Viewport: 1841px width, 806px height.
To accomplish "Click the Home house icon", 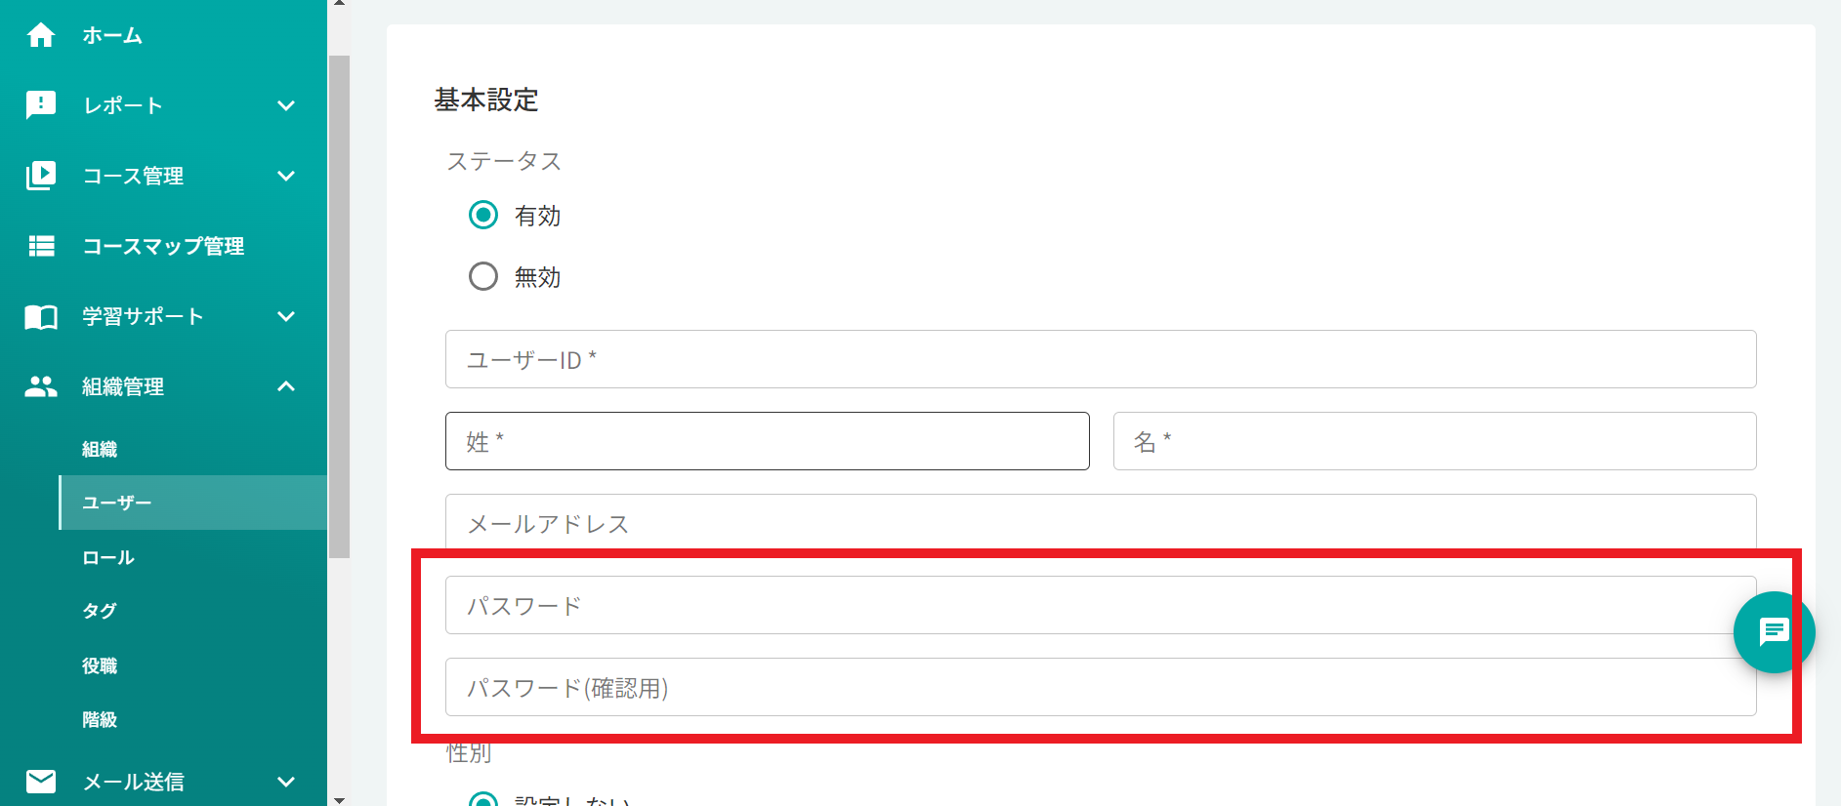I will (x=41, y=35).
